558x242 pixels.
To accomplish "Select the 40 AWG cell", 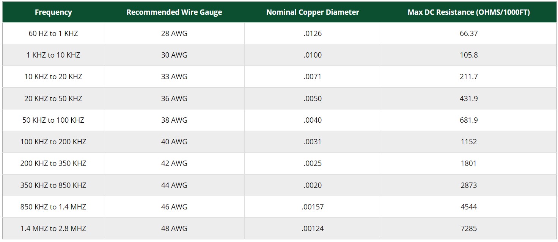I will click(x=174, y=142).
